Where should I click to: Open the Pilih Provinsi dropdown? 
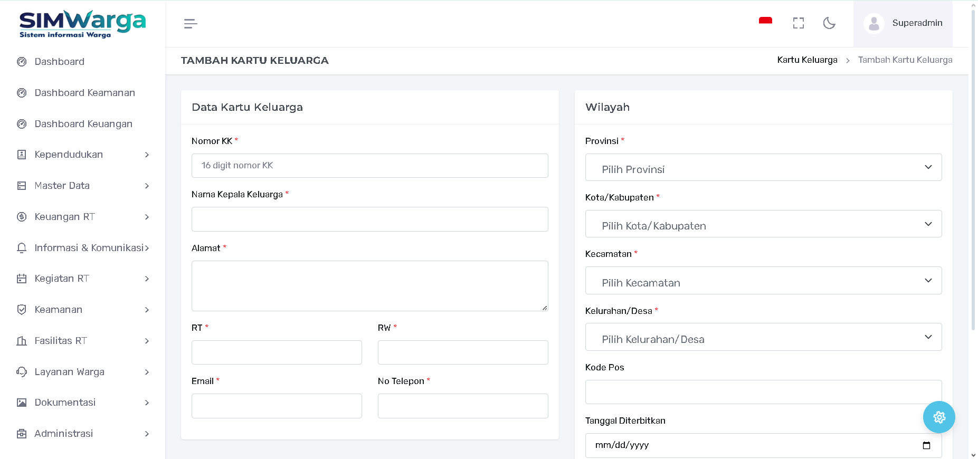click(x=763, y=168)
